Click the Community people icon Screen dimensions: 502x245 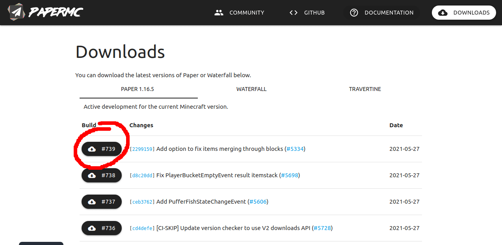[219, 13]
